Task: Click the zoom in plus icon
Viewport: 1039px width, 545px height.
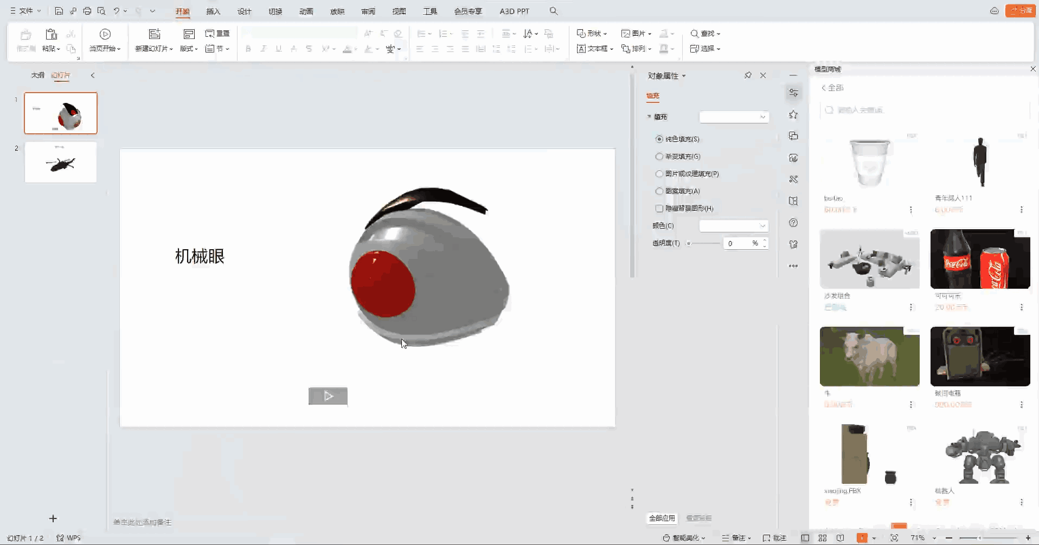Action: click(1028, 538)
